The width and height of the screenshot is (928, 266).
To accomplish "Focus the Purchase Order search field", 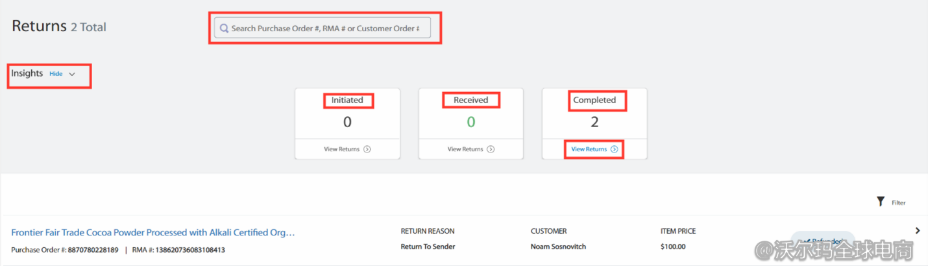I will [x=323, y=28].
